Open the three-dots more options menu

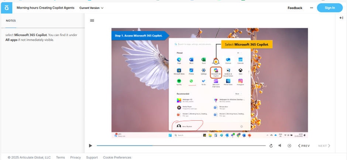311,8
